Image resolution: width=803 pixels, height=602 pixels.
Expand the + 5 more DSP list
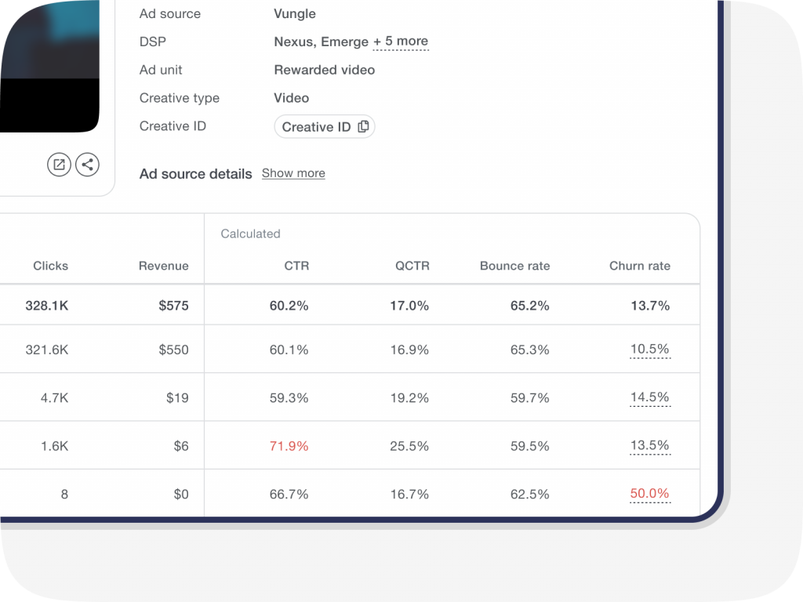[x=401, y=42]
